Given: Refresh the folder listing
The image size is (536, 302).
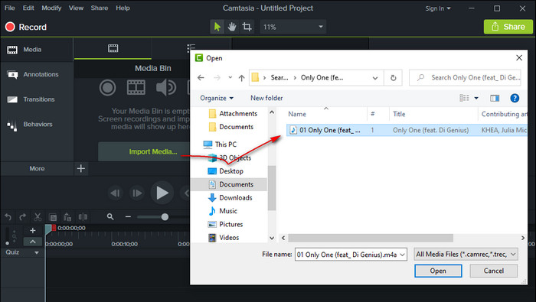Looking at the screenshot, I should [393, 78].
